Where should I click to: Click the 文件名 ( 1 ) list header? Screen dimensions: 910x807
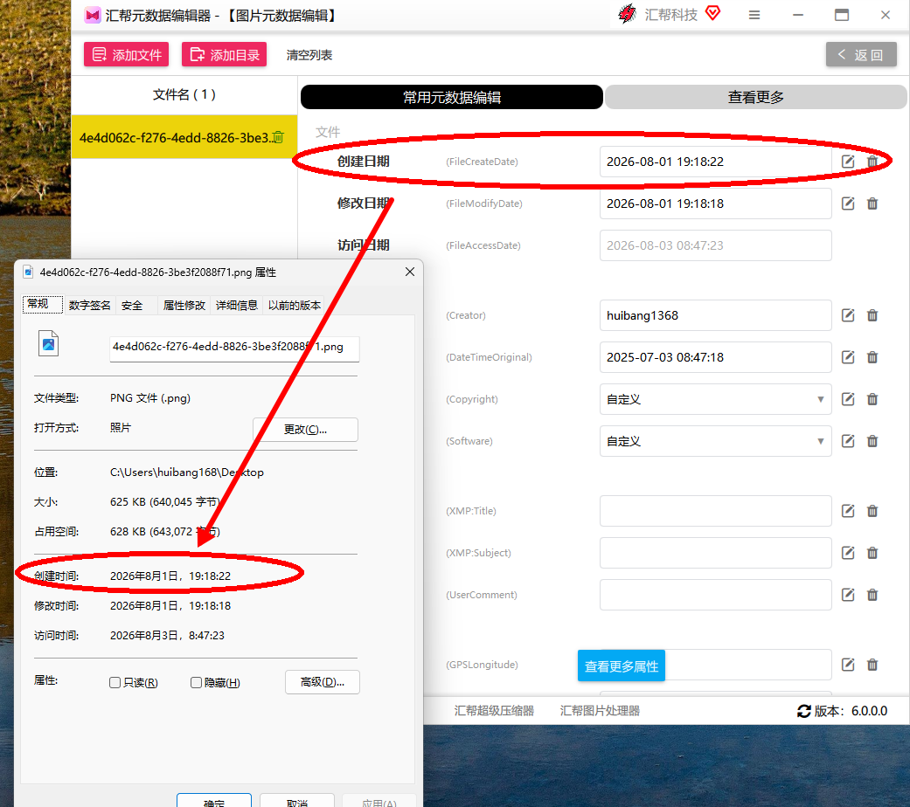[x=184, y=94]
